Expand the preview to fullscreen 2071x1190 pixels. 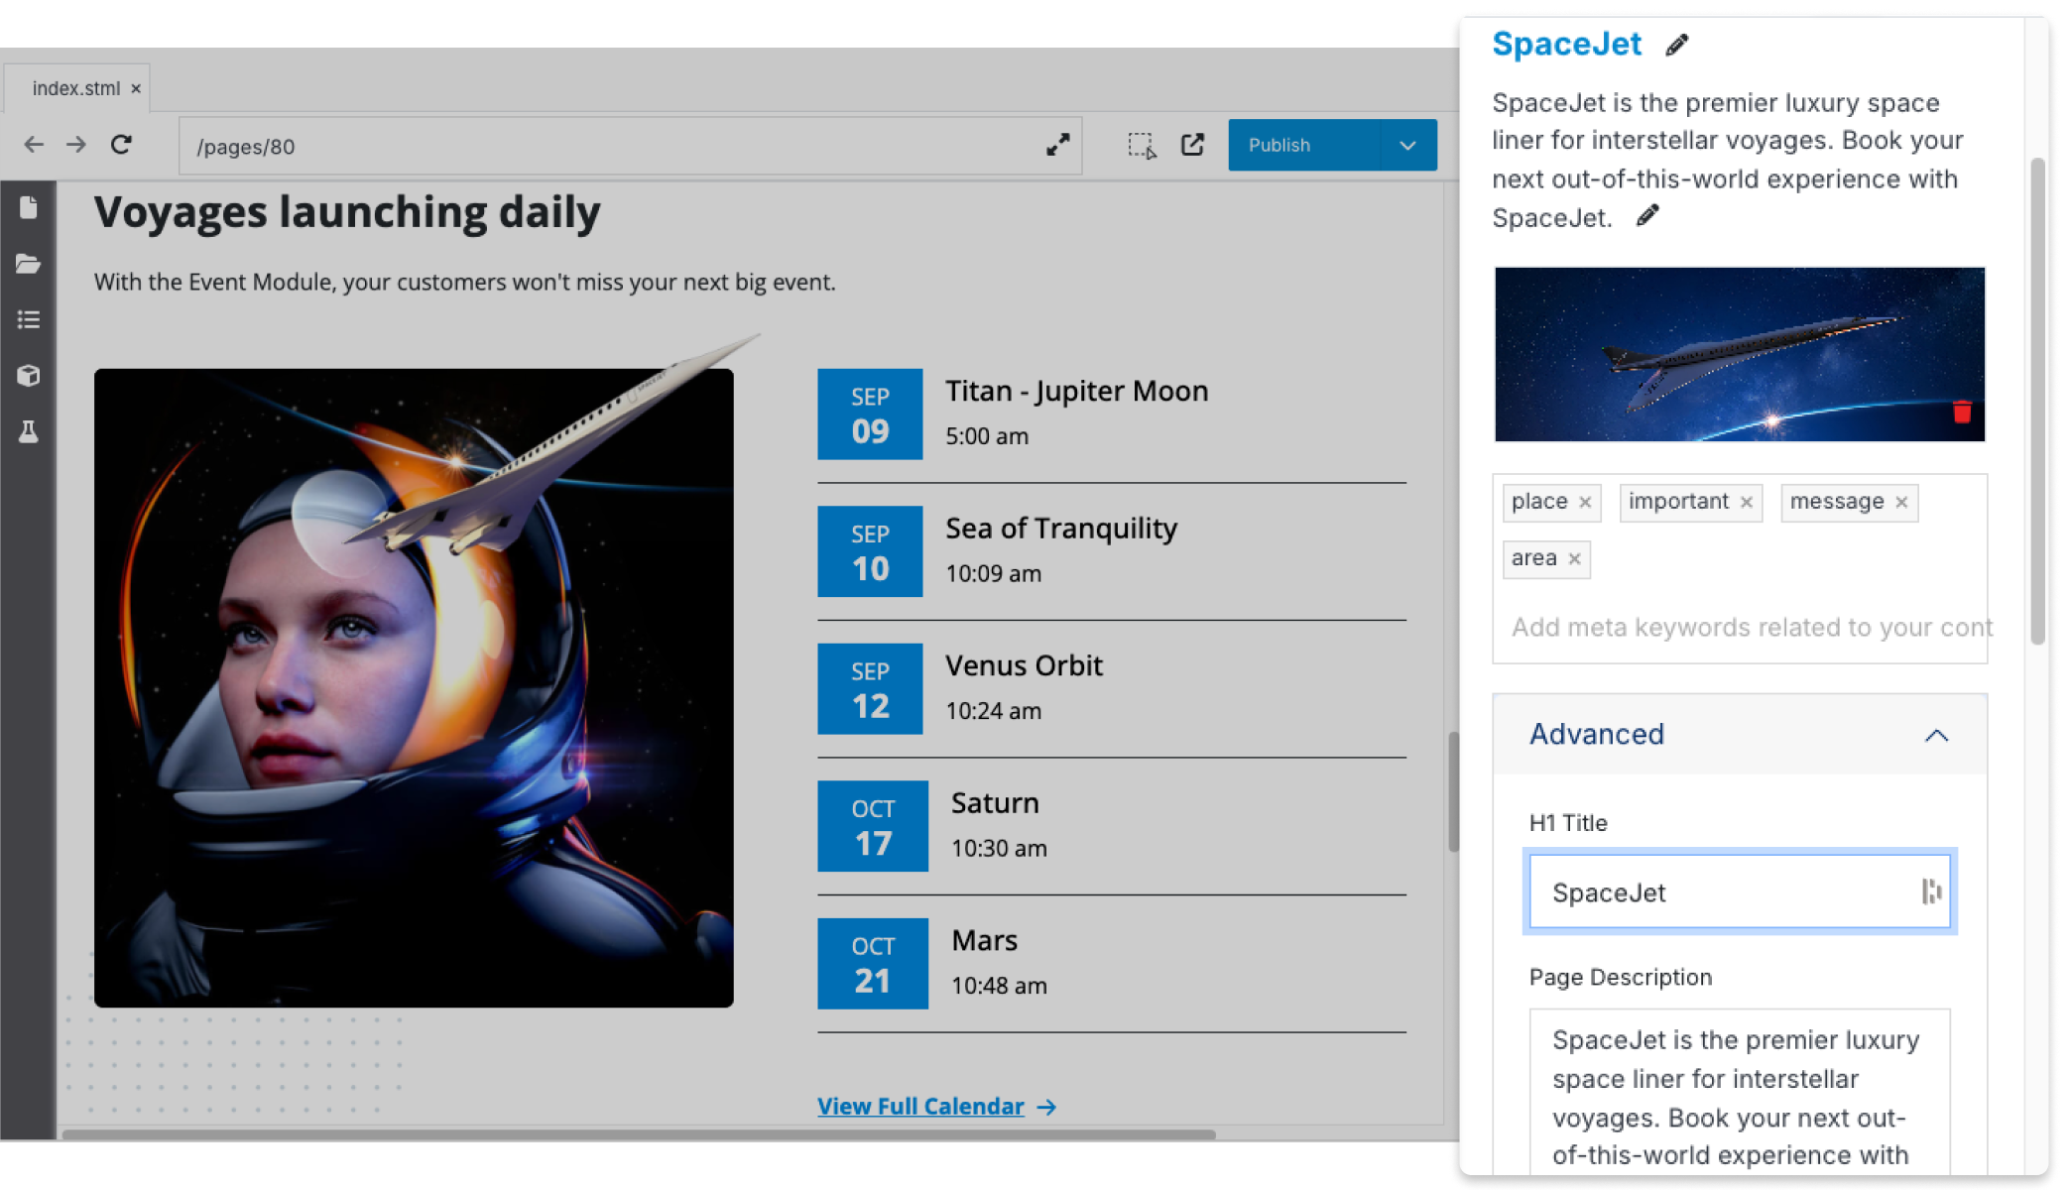pos(1057,145)
